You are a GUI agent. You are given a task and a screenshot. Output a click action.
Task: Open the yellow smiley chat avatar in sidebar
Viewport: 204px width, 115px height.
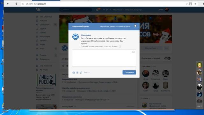click(x=199, y=65)
